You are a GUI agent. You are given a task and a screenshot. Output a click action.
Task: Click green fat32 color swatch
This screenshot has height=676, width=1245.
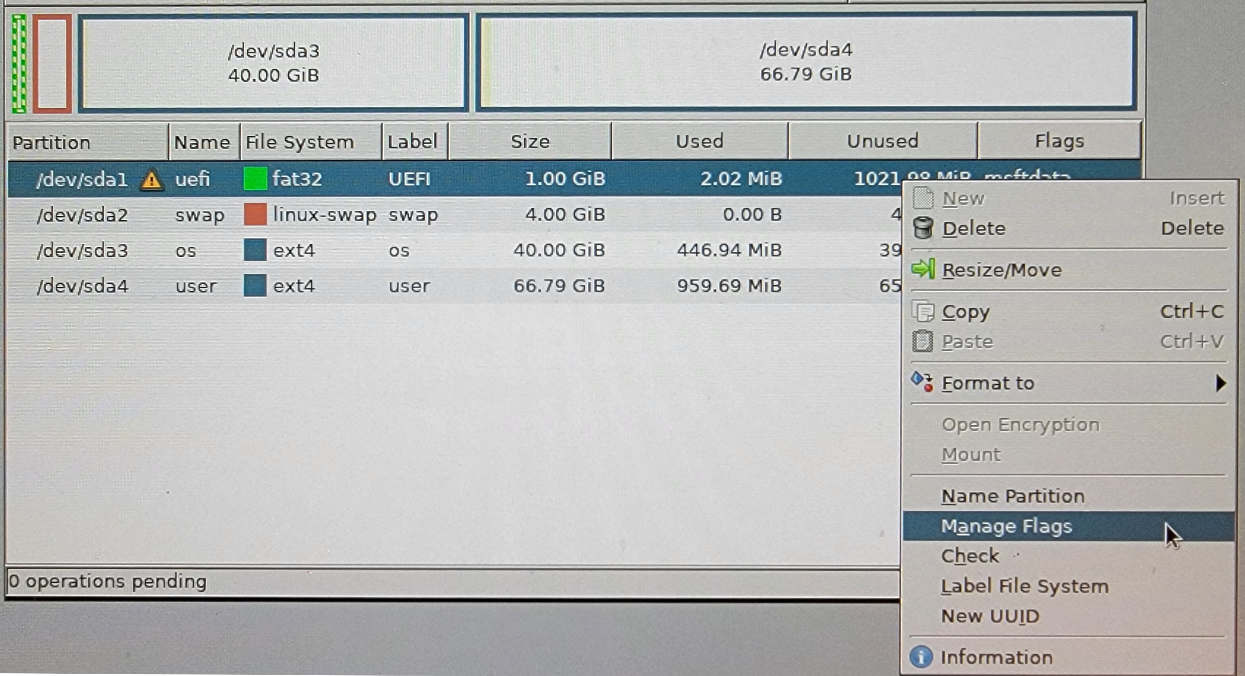(x=255, y=179)
